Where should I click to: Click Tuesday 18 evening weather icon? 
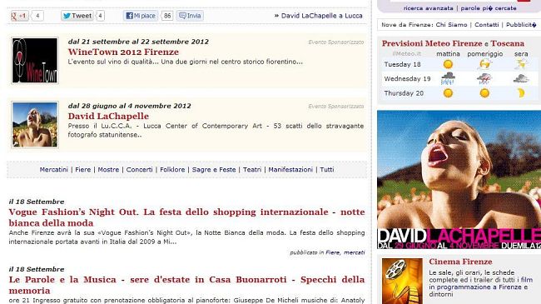tap(521, 64)
